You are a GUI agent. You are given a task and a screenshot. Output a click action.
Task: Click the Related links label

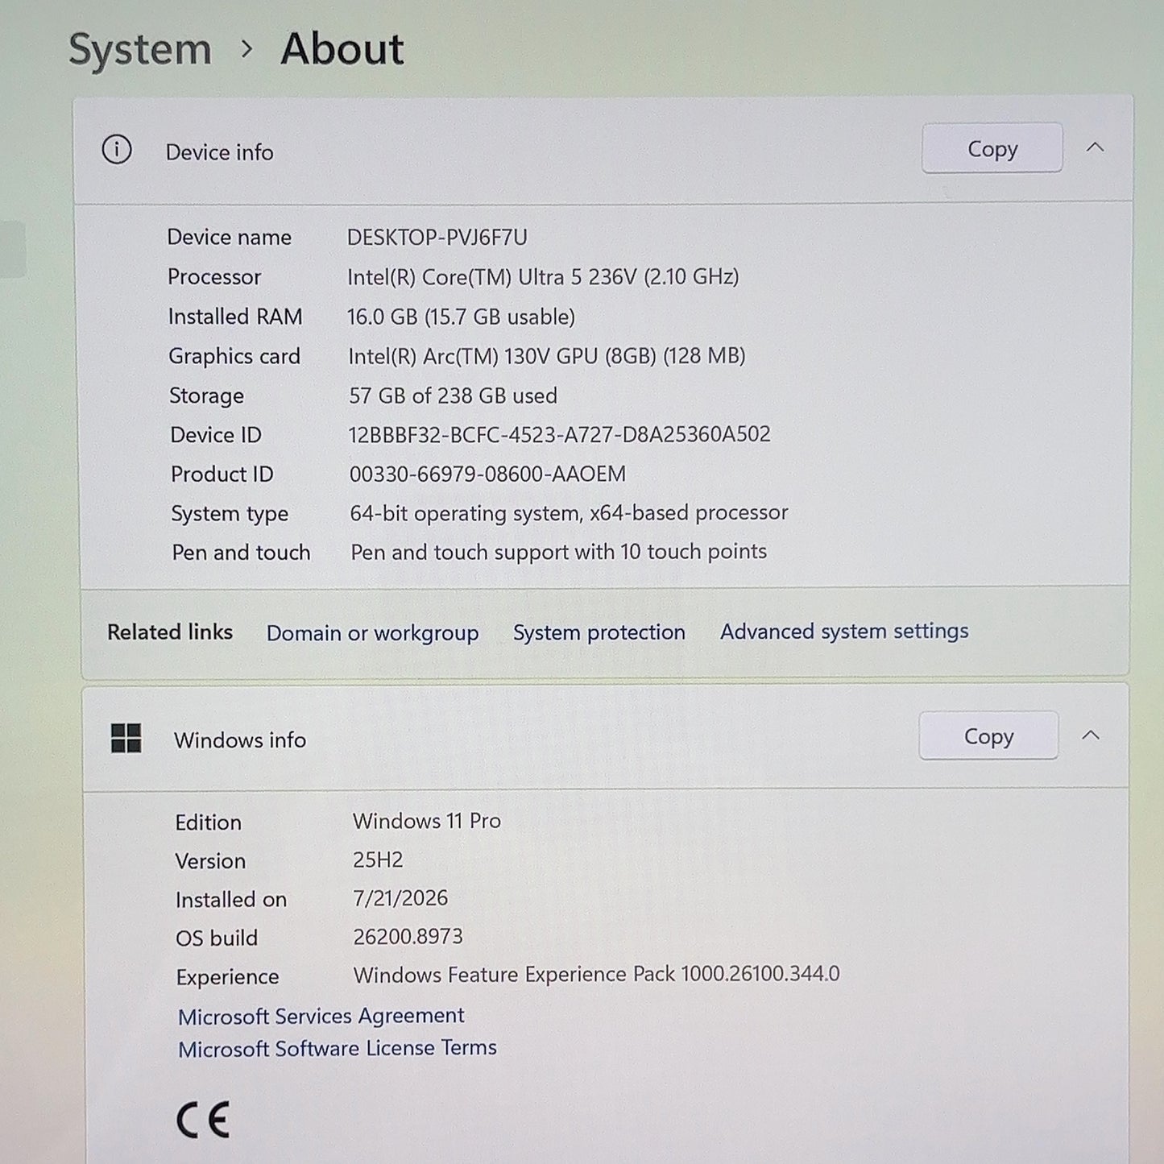tap(170, 632)
